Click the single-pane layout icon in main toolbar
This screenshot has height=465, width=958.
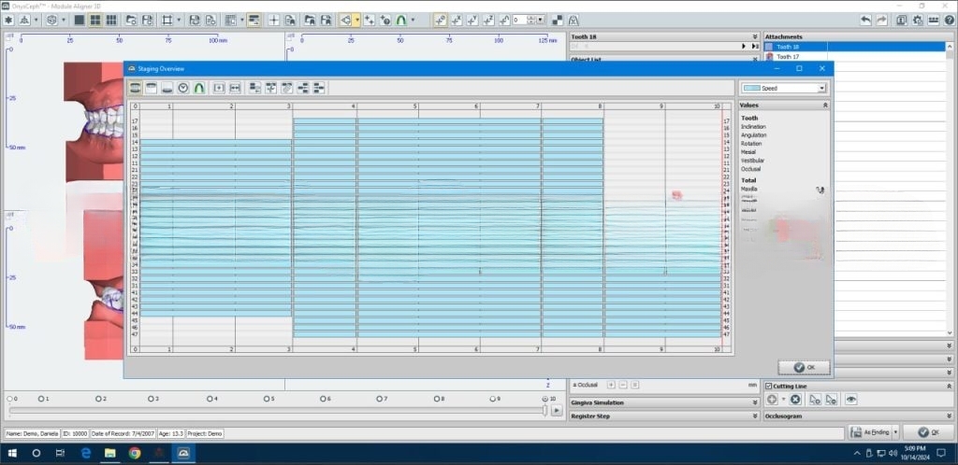click(79, 20)
